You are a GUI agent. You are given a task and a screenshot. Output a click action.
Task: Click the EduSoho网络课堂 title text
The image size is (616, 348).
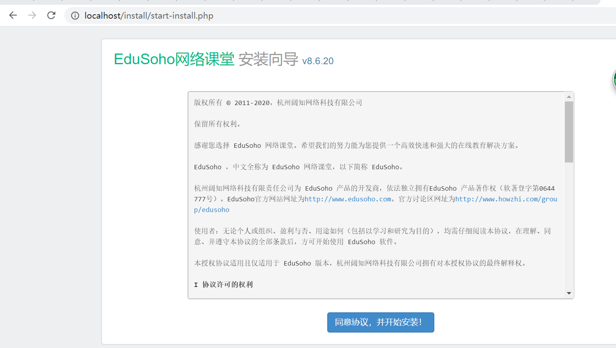174,59
